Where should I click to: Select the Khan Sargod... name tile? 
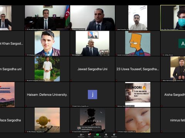point(12,43)
